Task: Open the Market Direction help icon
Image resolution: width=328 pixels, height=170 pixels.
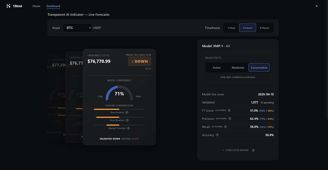Action: tap(128, 128)
